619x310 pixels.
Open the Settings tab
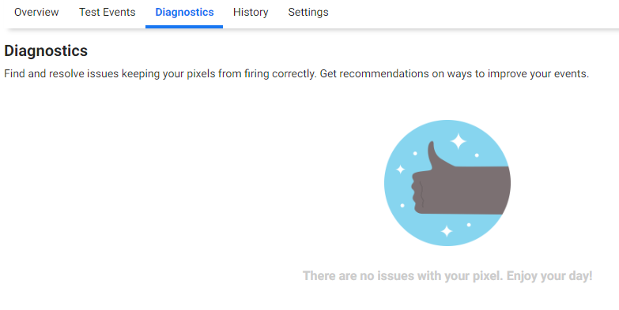coord(308,12)
